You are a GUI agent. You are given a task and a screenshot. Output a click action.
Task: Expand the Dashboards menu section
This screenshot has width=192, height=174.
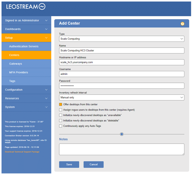pos(26,29)
